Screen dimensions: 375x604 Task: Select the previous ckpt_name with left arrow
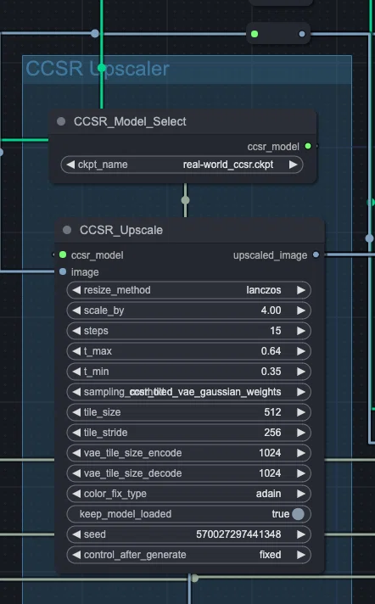pyautogui.click(x=70, y=165)
